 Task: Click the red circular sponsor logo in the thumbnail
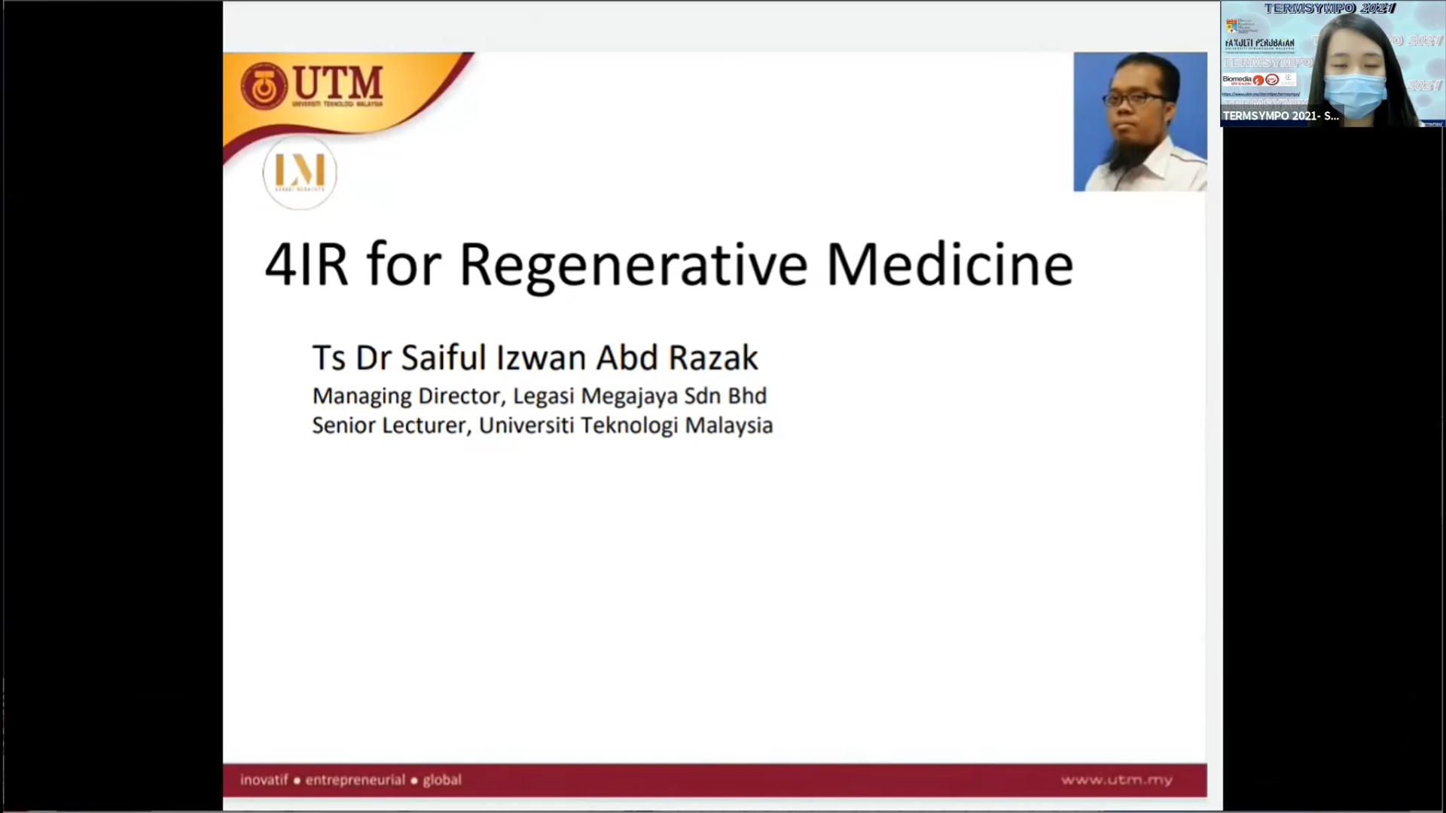pos(1258,80)
